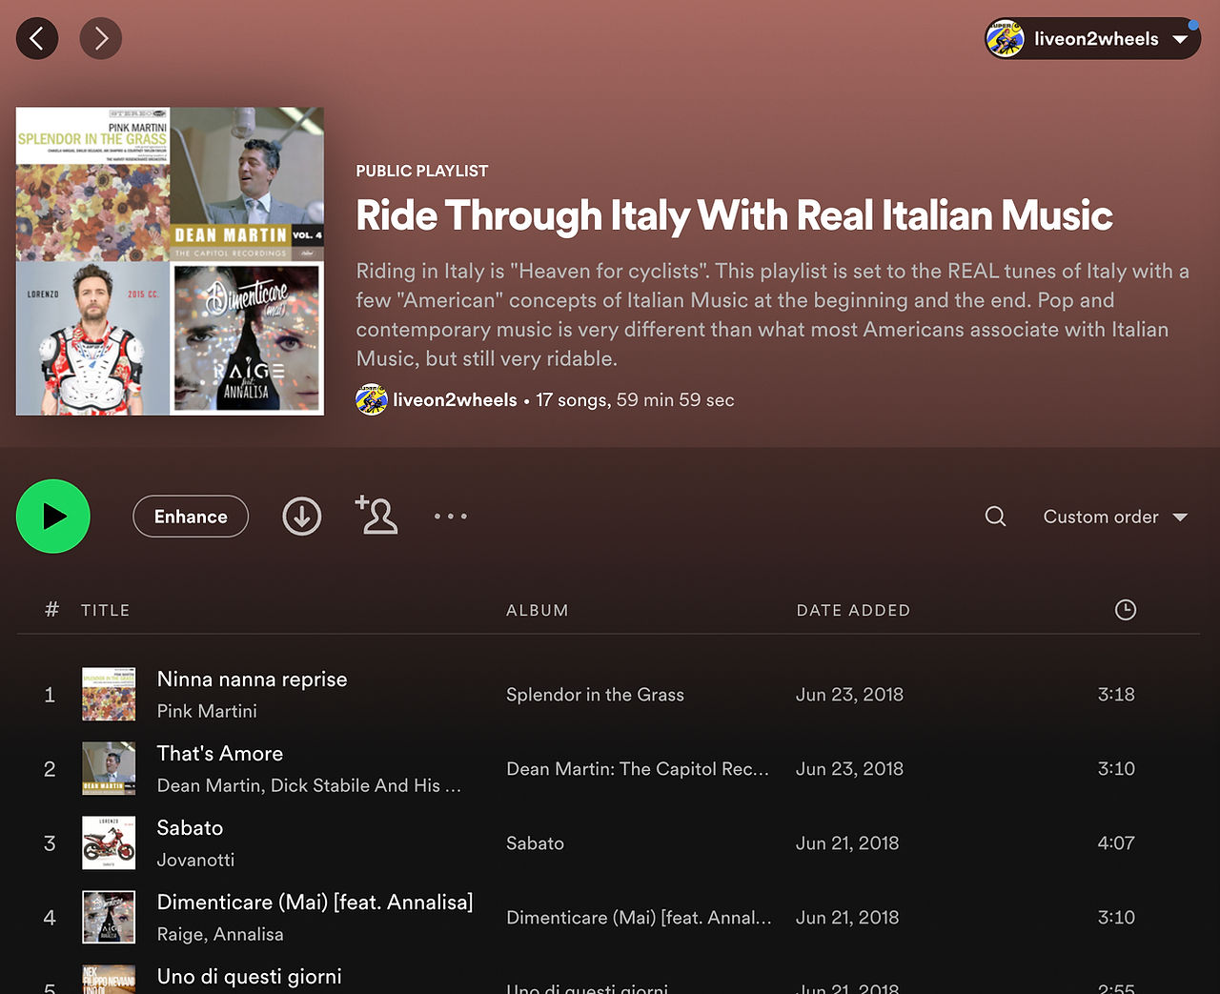1220x994 pixels.
Task: Click the playlist description paragraph
Action: pyautogui.click(x=773, y=314)
